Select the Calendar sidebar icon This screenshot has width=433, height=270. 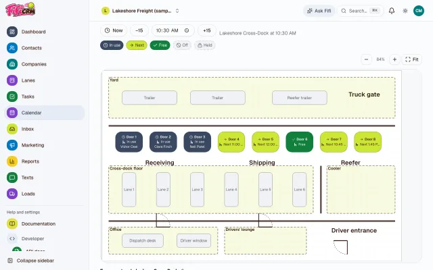12,113
